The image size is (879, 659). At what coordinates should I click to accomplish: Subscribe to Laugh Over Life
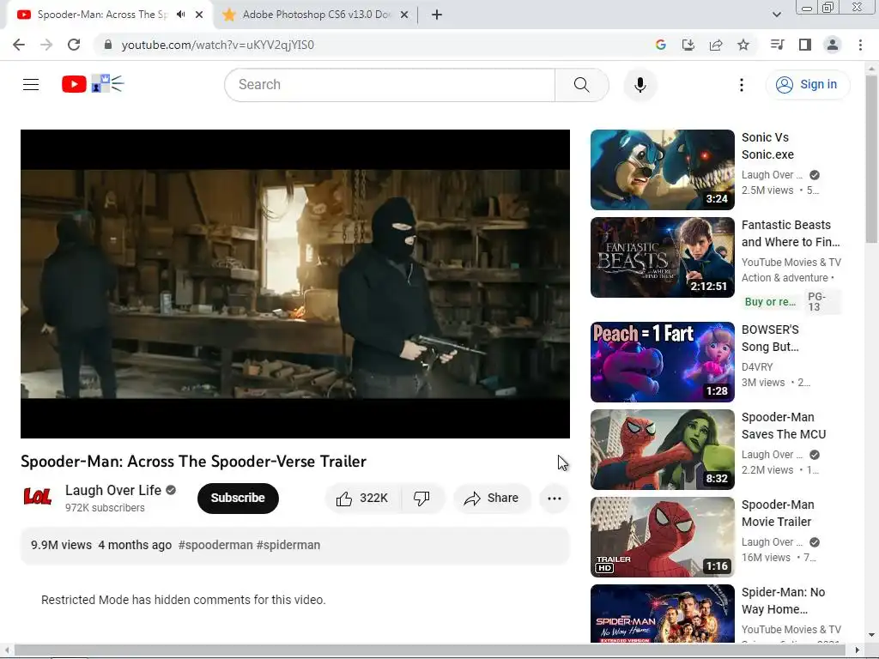tap(238, 499)
